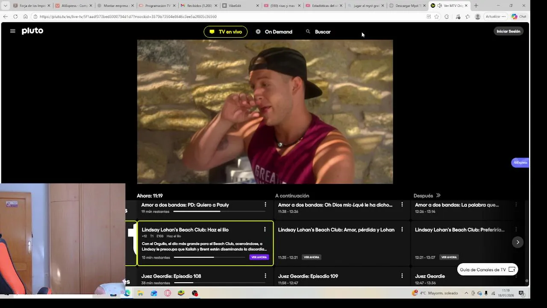Click the address bar URL

click(x=128, y=16)
